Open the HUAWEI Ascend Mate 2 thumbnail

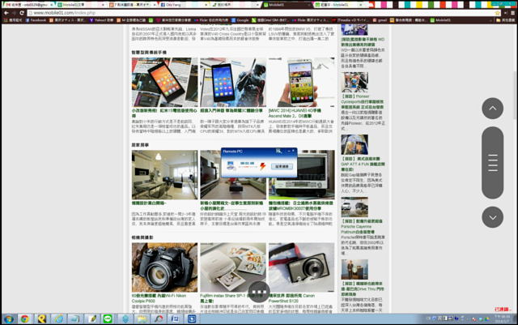(x=301, y=82)
